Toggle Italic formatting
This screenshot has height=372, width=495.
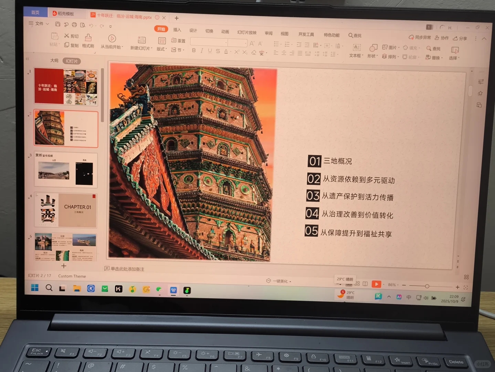[202, 51]
